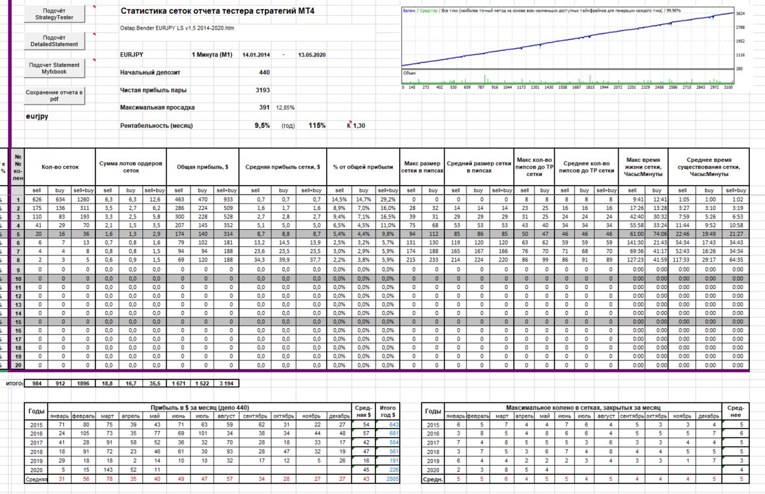Image resolution: width=765 pixels, height=494 pixels.
Task: Select the drawdown percentage 12,85%
Action: (x=285, y=107)
